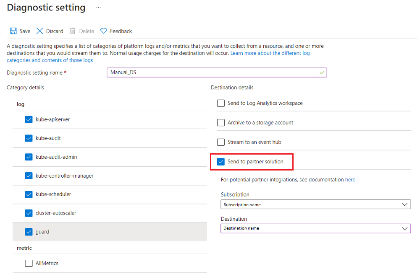The image size is (420, 279).
Task: Toggle the guard log checkbox
Action: pos(29,232)
